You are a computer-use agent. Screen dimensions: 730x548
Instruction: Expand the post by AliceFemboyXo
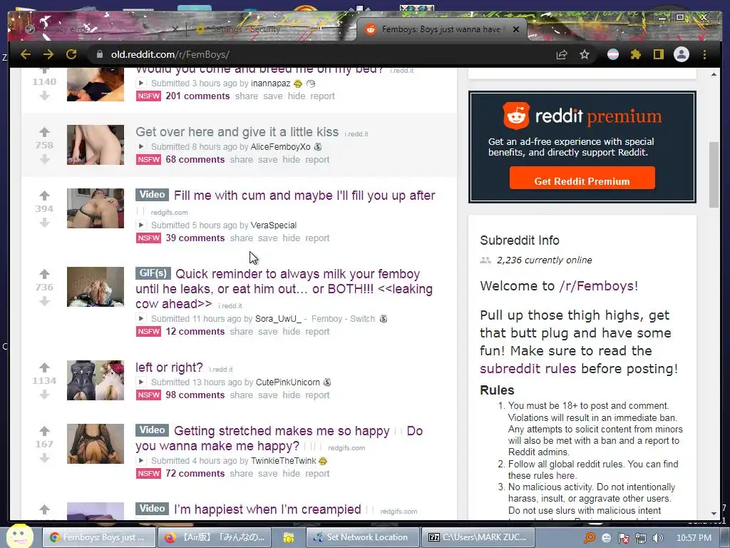(140, 147)
